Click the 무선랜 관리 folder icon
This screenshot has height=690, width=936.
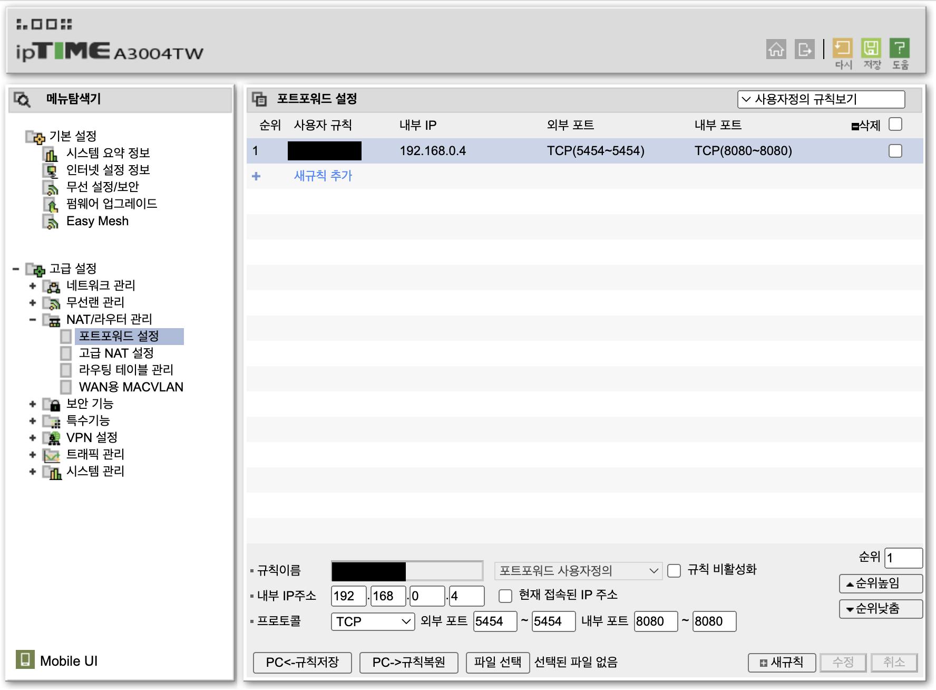coord(51,303)
